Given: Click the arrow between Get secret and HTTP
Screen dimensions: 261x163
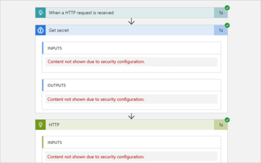Looking at the screenshot, I should click(x=132, y=116).
